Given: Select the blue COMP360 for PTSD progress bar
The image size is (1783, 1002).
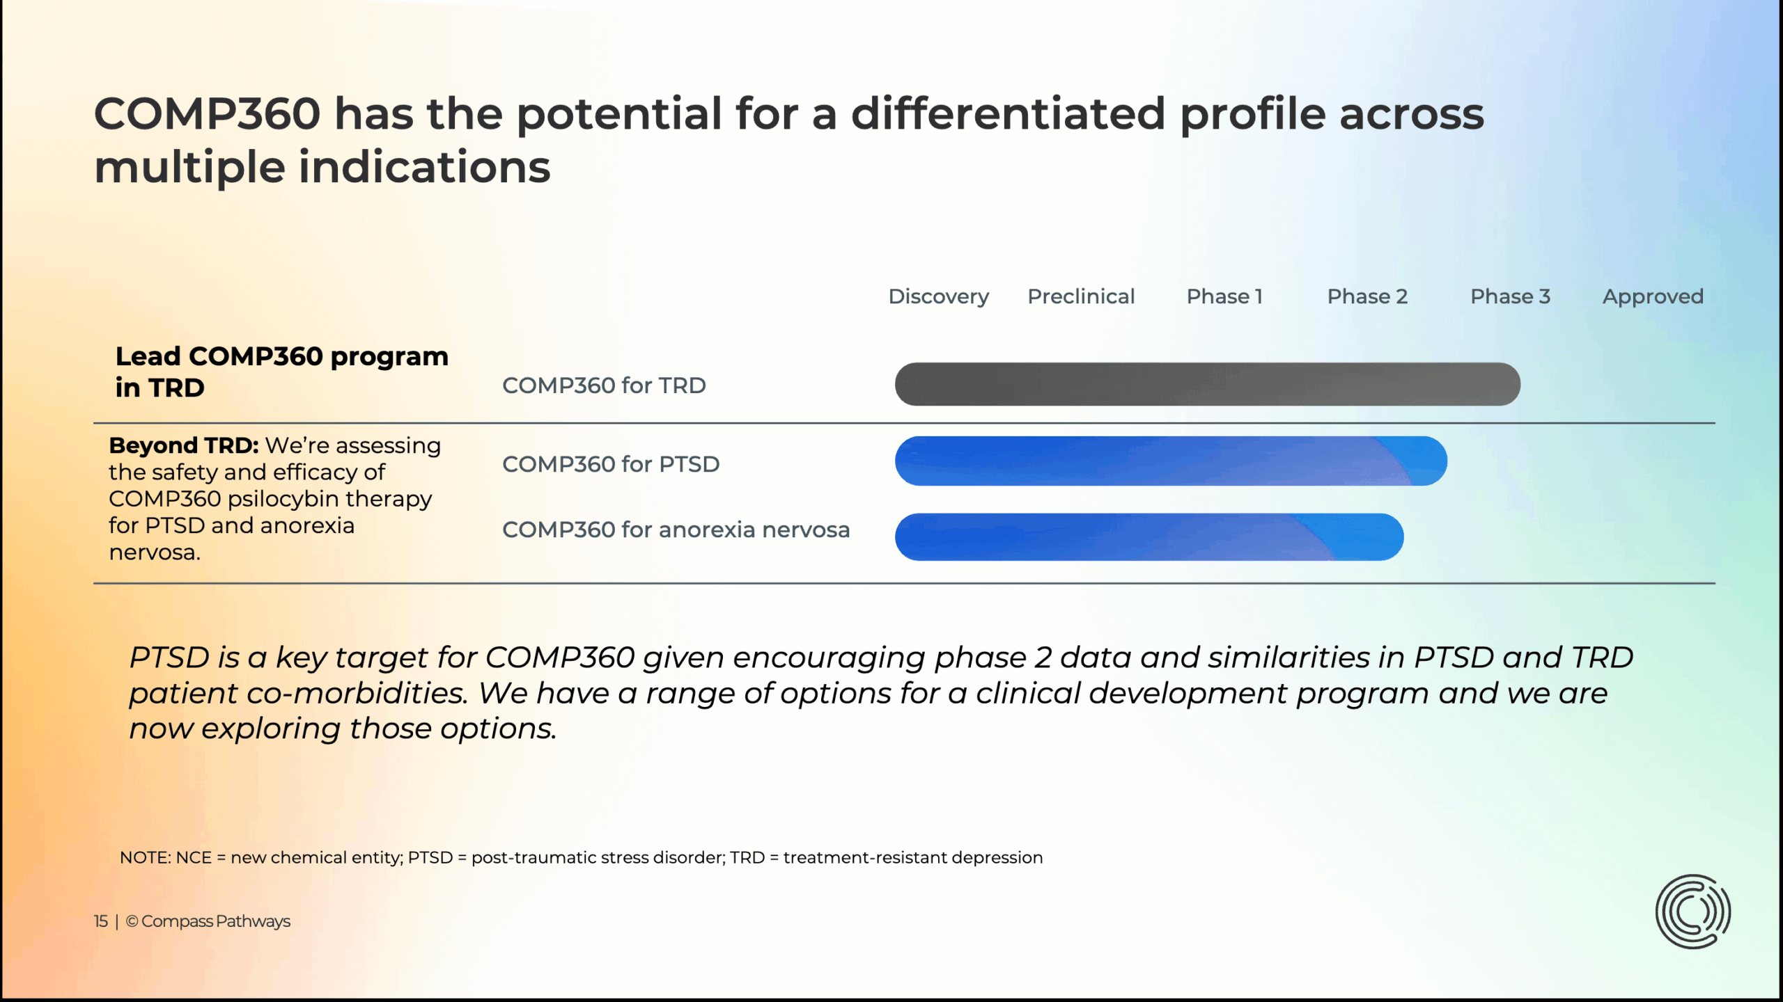Looking at the screenshot, I should pyautogui.click(x=1171, y=461).
